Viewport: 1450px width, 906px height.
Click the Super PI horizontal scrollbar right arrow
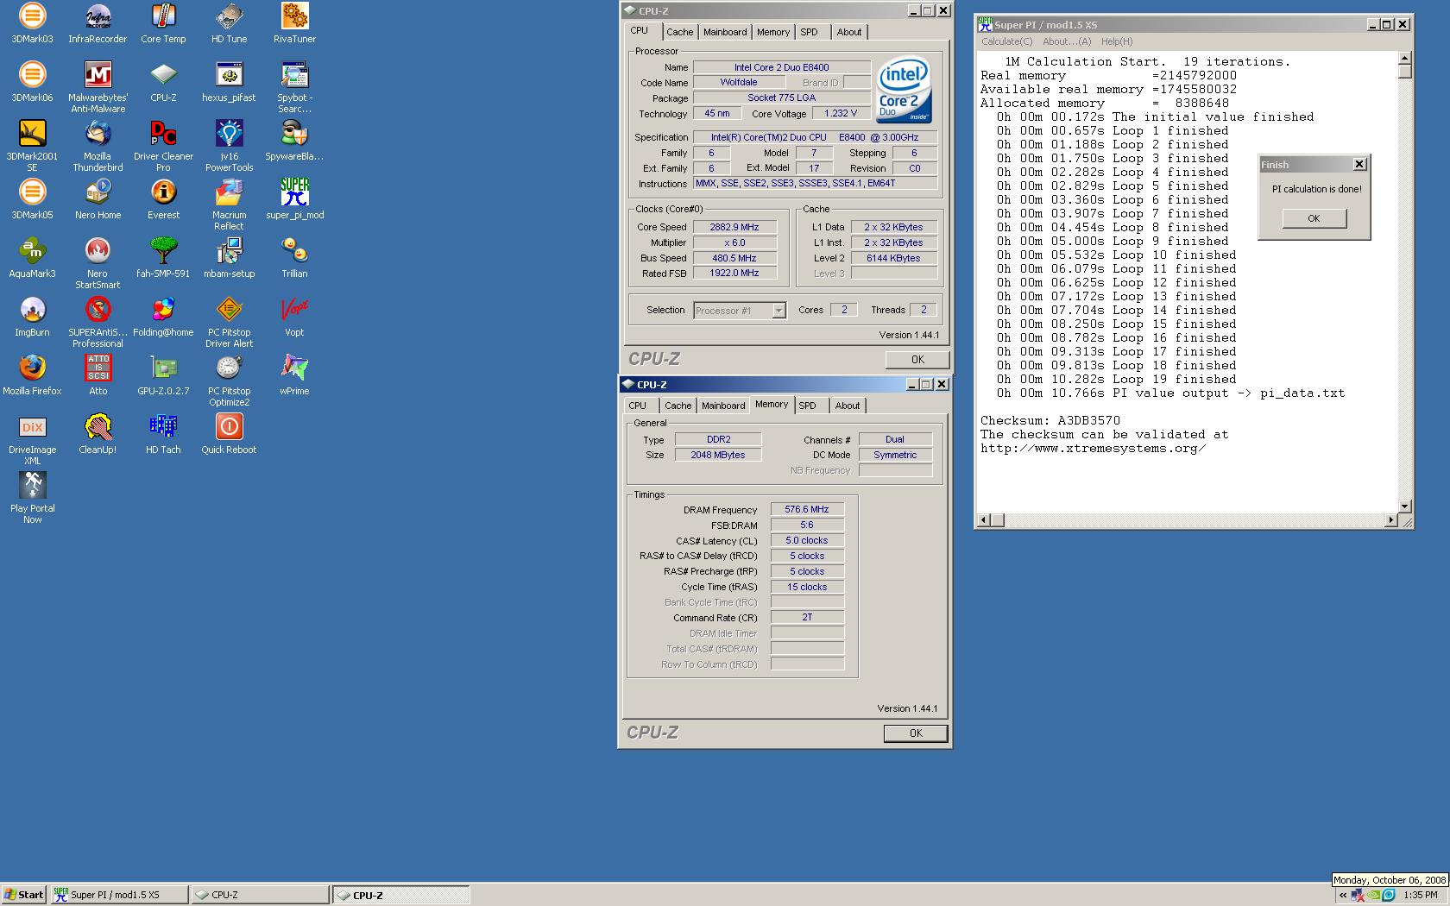click(x=1390, y=520)
